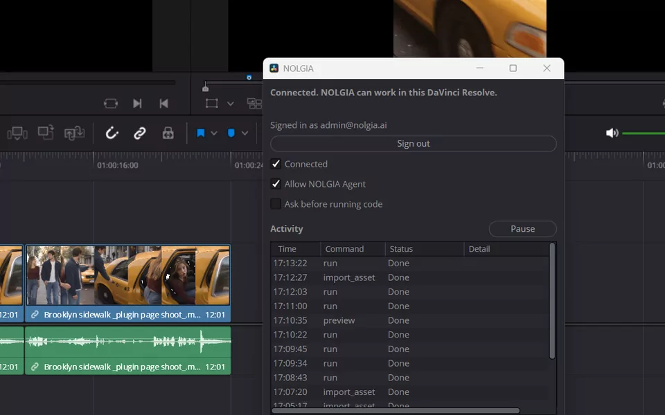The image size is (665, 415).
Task: Select the 17:10:22 run row
Action: pos(410,335)
